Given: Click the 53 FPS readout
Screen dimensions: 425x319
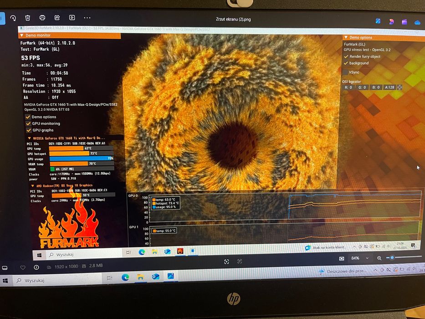Looking at the screenshot, I should pyautogui.click(x=31, y=58).
